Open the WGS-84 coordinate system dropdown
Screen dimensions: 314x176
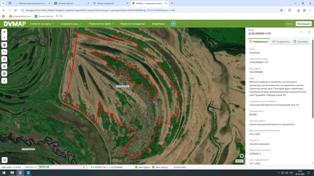(62, 167)
